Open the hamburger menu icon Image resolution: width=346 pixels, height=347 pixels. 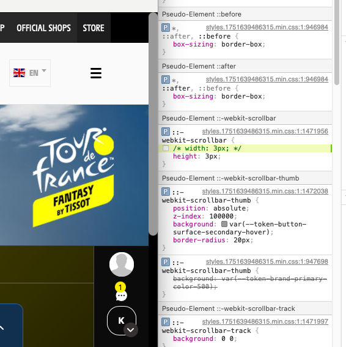(x=96, y=73)
